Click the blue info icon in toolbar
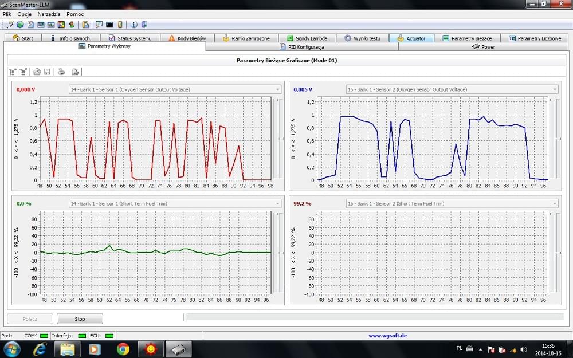Image resolution: width=573 pixels, height=358 pixels. pyautogui.click(x=134, y=25)
